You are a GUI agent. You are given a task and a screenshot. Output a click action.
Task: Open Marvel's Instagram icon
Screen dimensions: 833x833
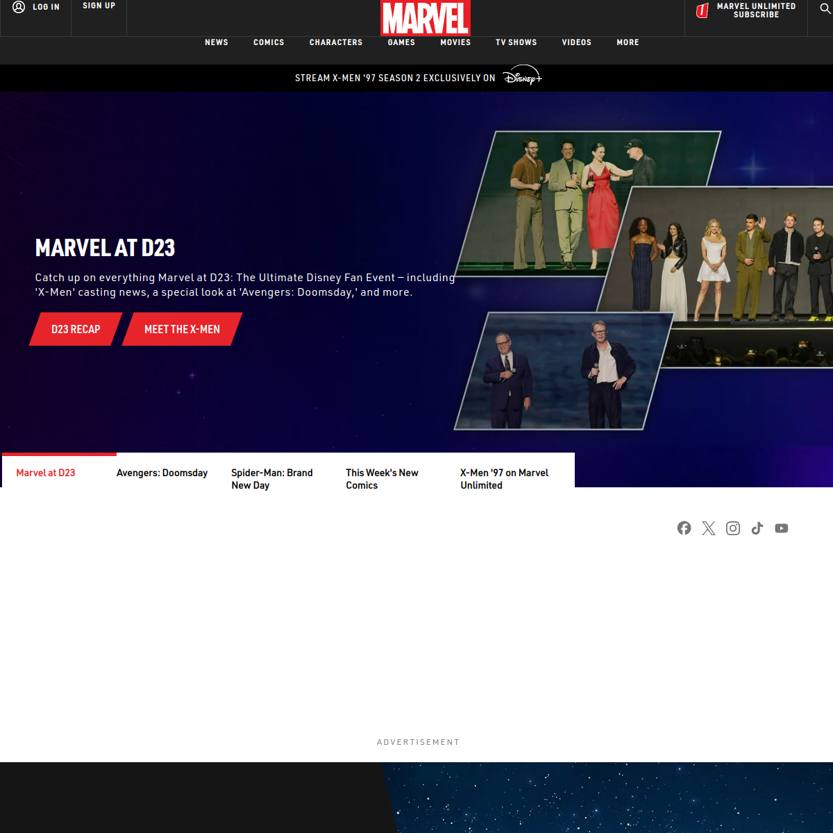coord(733,528)
